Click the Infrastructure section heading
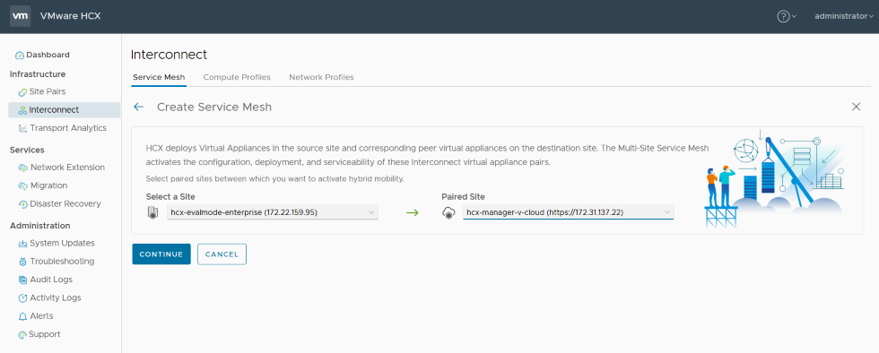This screenshot has height=353, width=879. [38, 74]
